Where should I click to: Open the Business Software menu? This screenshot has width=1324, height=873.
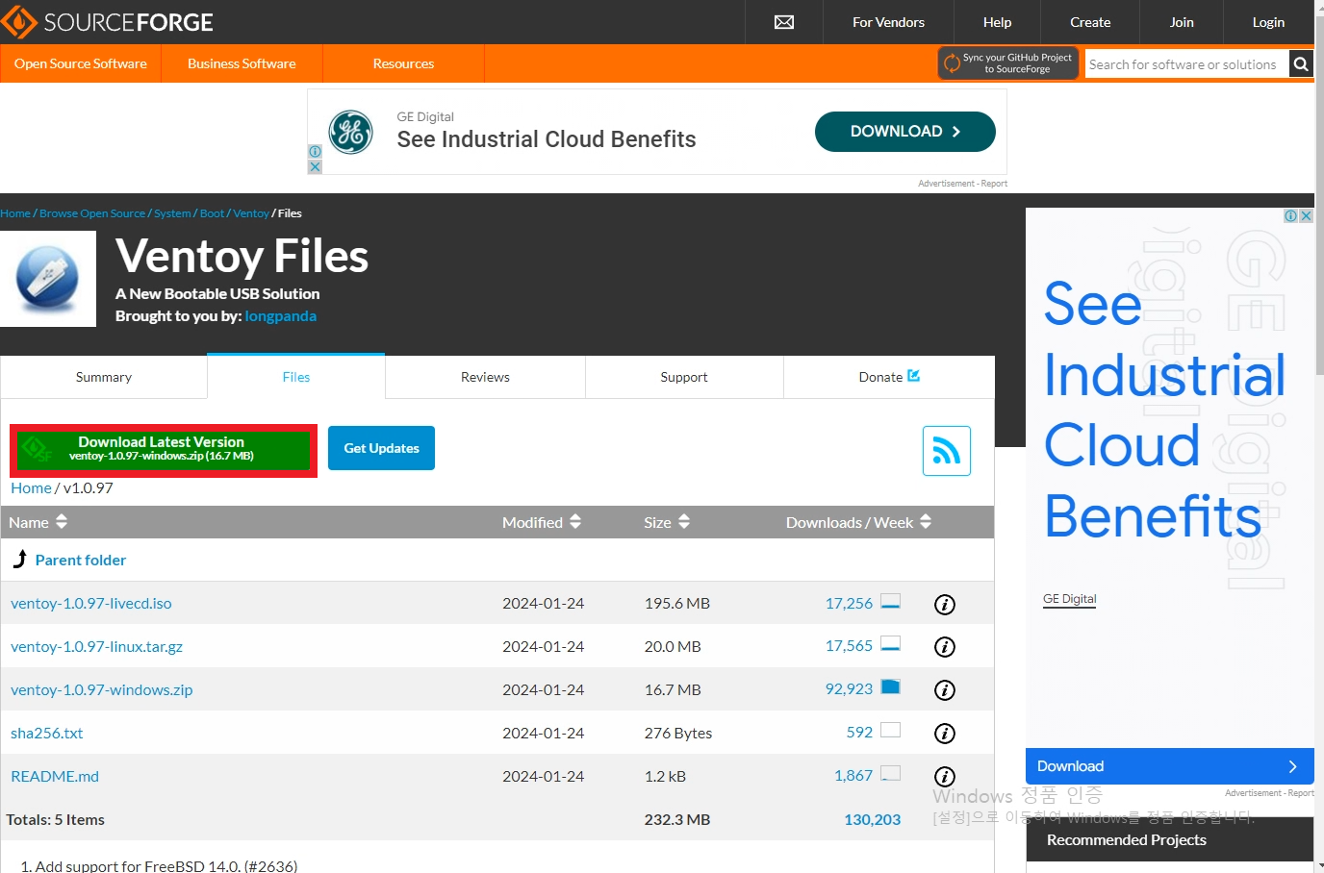click(242, 63)
